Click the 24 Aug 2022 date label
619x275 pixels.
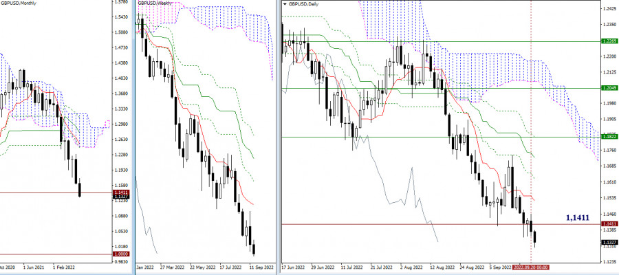472,267
